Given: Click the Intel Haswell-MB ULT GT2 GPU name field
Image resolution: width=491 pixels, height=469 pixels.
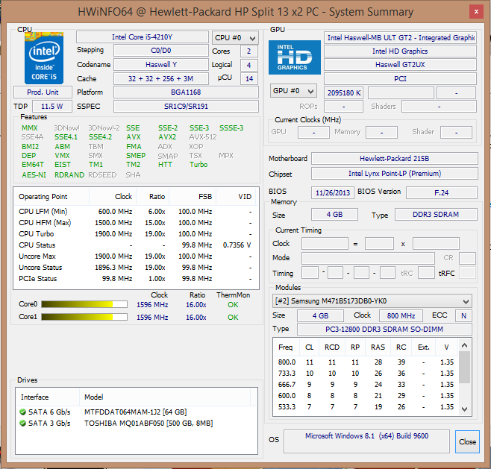Looking at the screenshot, I should [400, 38].
